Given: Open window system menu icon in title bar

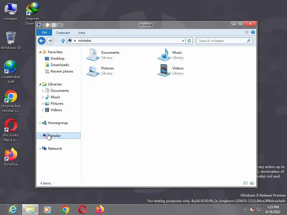Looking at the screenshot, I should [39, 25].
